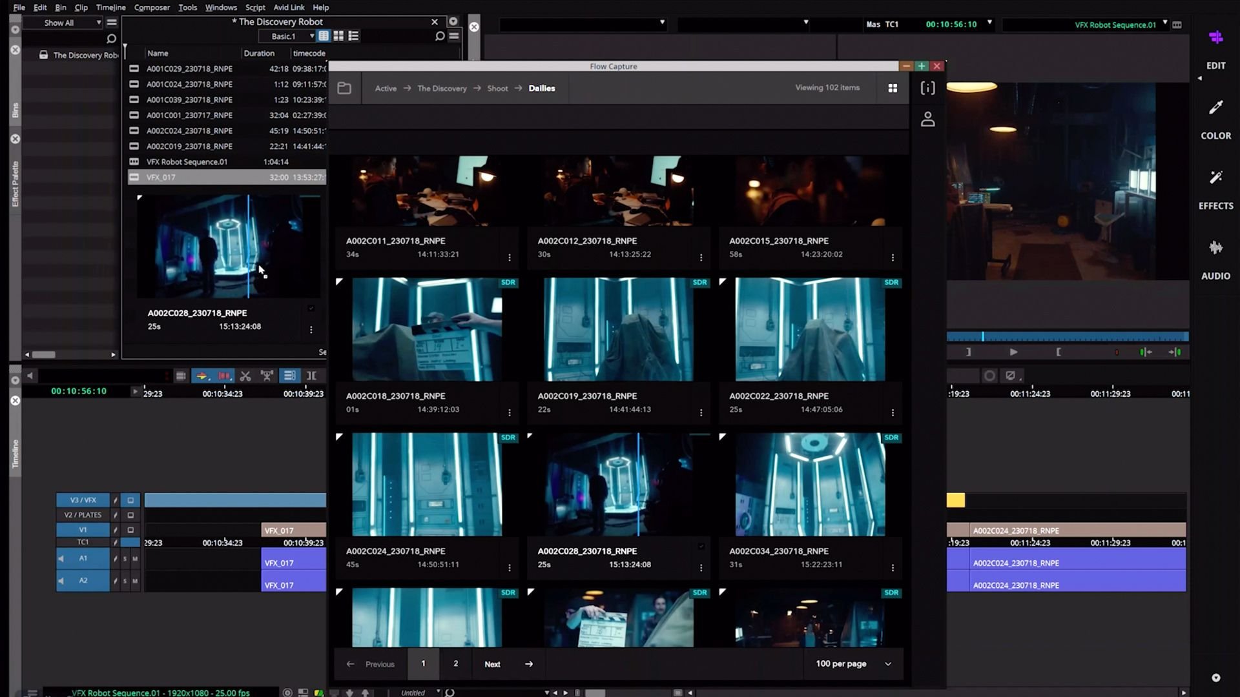Screen dimensions: 1240x697
Task: Mute audio track A1
Action: pyautogui.click(x=134, y=559)
